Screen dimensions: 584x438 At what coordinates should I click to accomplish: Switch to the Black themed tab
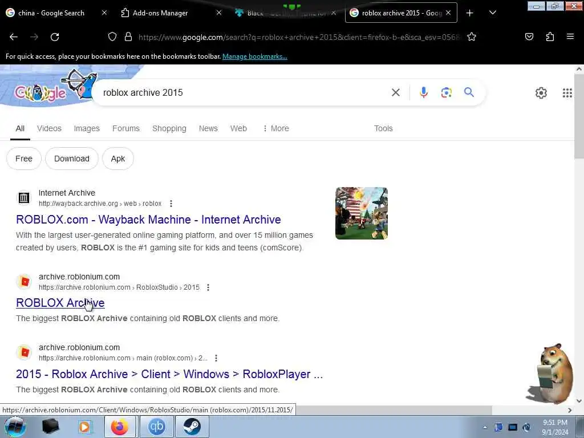click(281, 13)
